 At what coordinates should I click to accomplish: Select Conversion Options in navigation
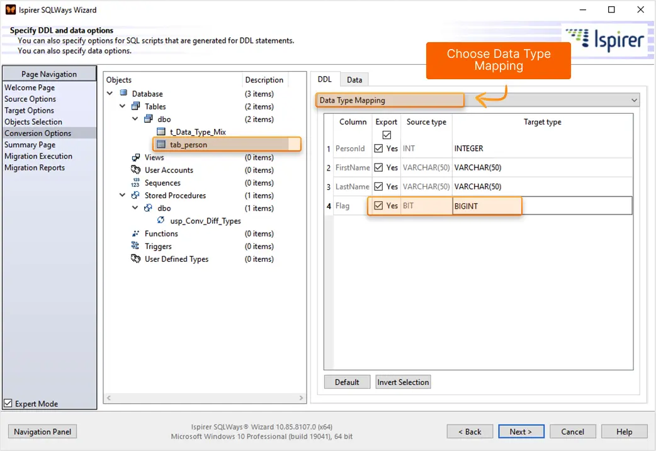49,133
